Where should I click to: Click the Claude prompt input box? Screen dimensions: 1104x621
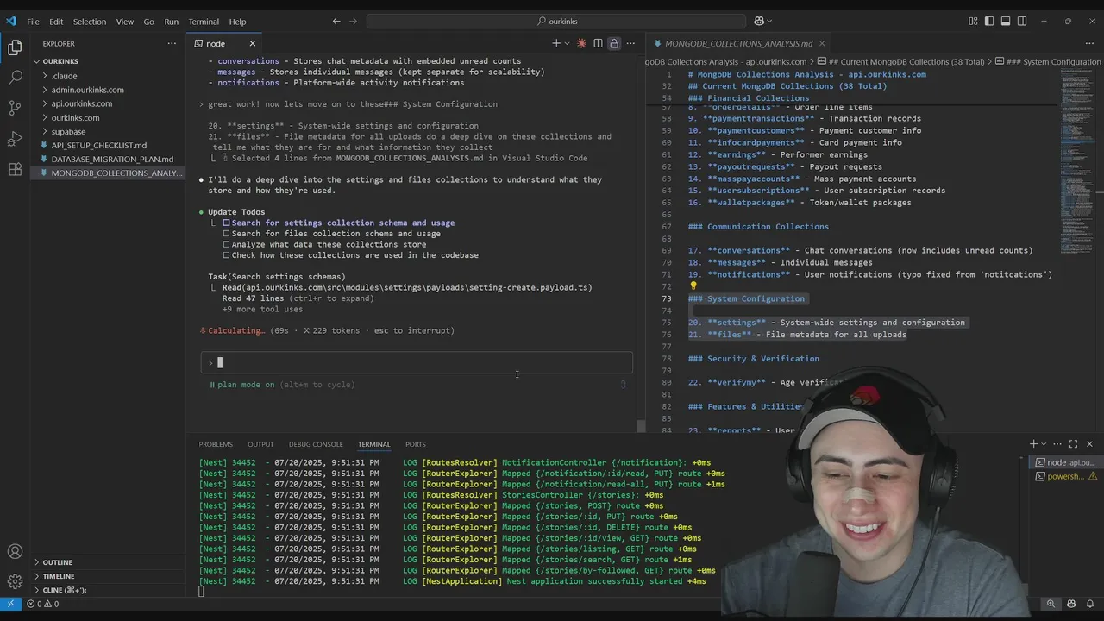417,363
